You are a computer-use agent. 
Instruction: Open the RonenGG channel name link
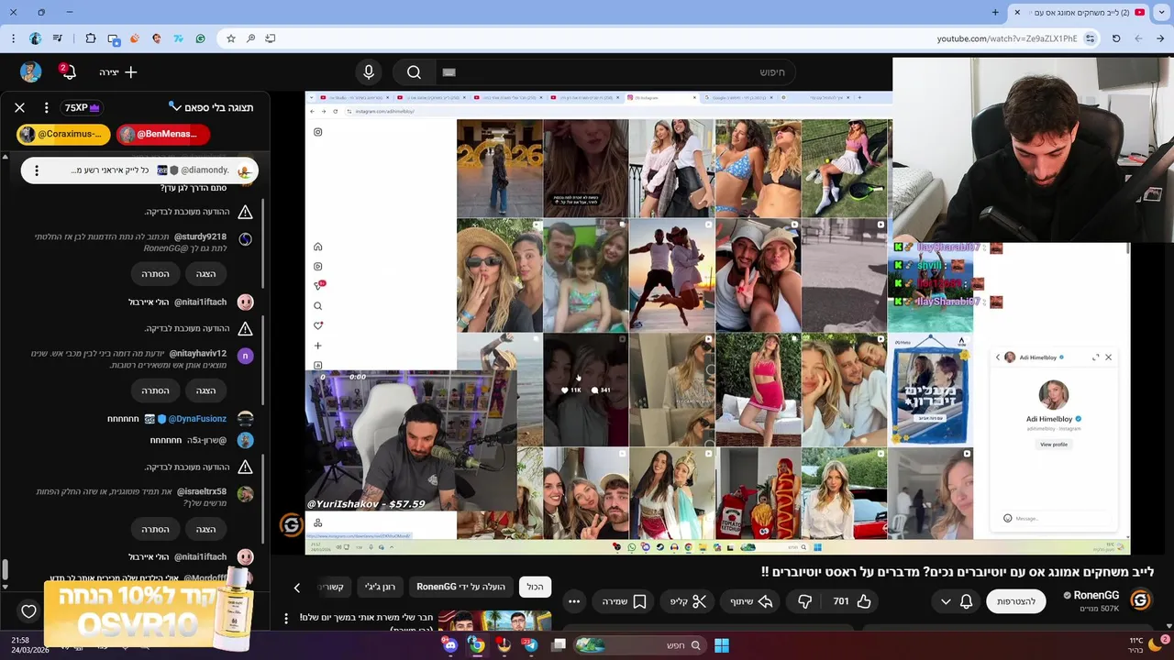tap(1096, 595)
